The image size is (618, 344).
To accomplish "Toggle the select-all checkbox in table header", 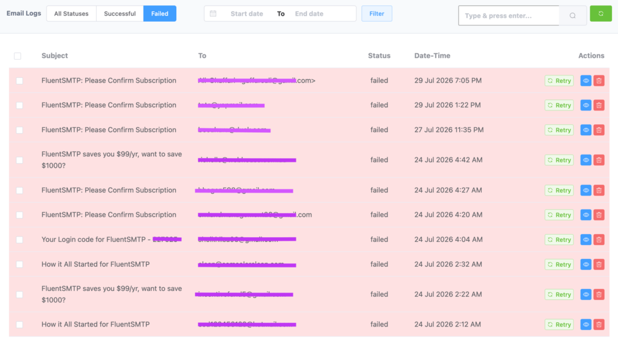I will coord(18,56).
